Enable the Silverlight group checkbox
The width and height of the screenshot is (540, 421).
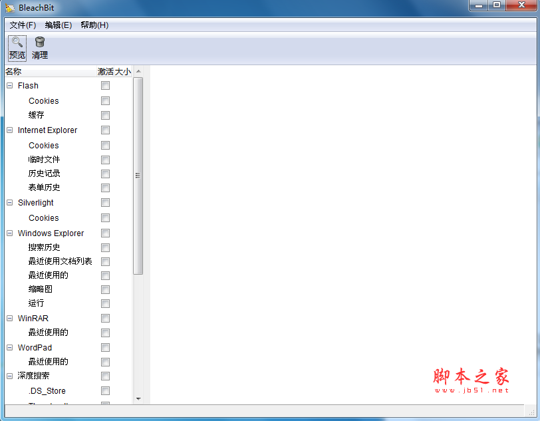[105, 203]
